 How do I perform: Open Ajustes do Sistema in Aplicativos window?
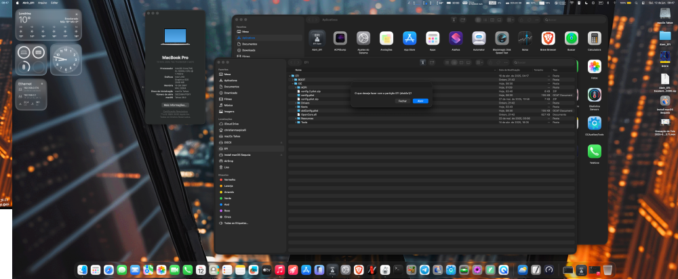click(x=363, y=39)
